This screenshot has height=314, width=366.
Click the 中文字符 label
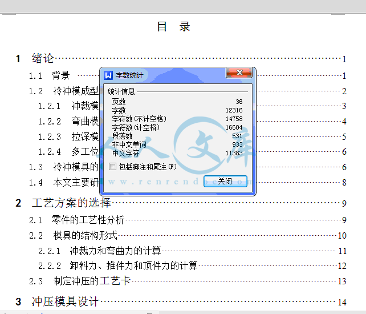click(125, 153)
